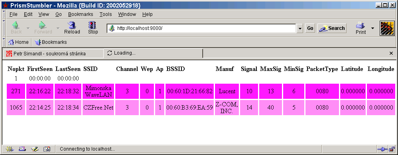Open Mail component status bar icon
This screenshot has width=398, height=155.
[22, 149]
